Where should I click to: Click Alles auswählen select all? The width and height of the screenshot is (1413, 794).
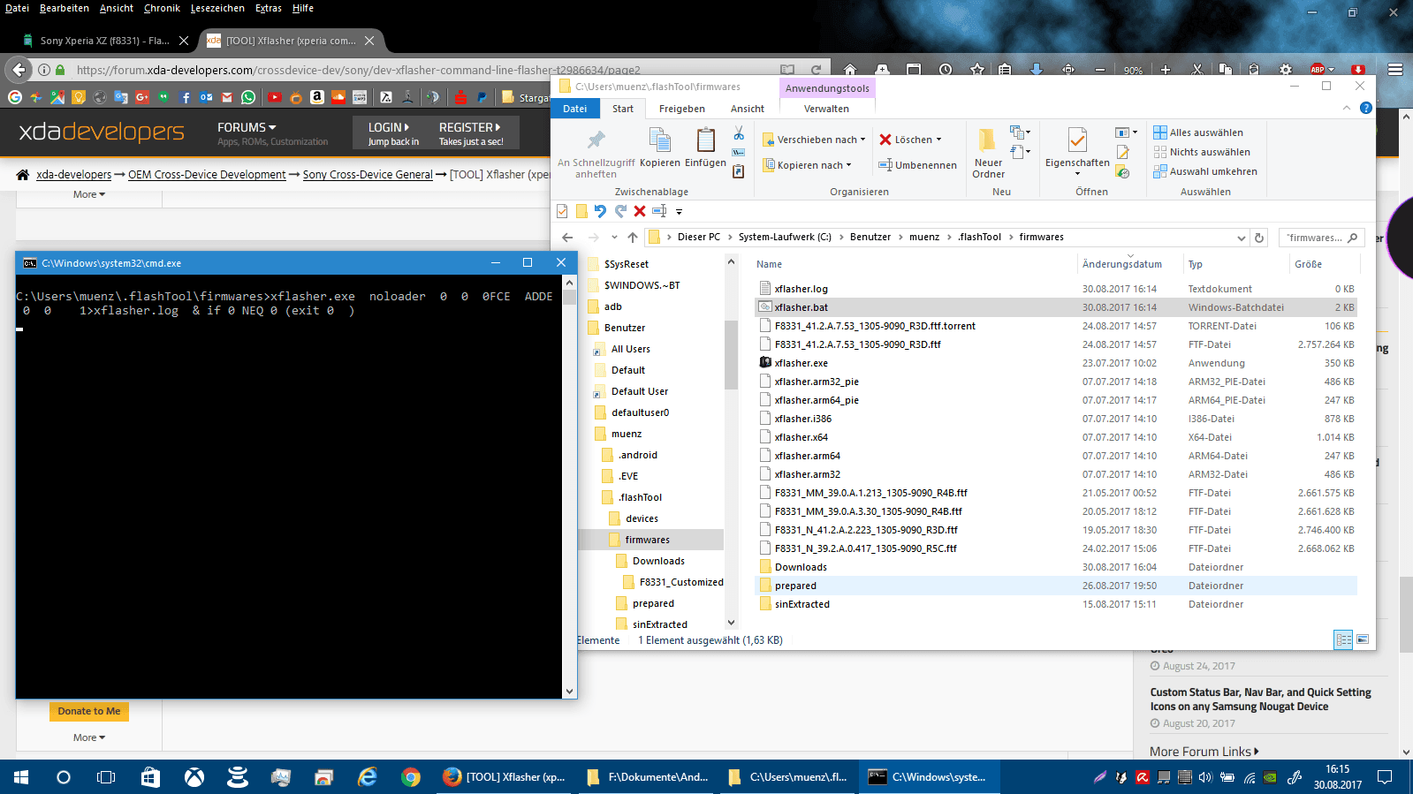pos(1198,132)
